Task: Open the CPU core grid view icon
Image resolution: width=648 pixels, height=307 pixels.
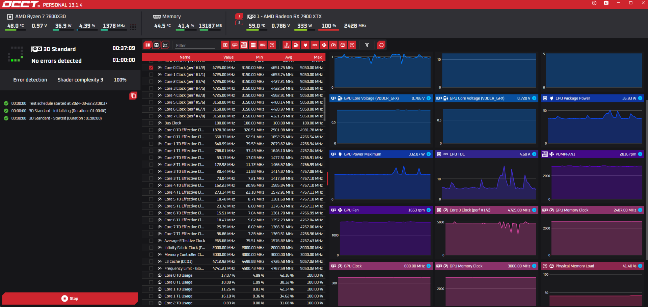Action: tap(133, 27)
